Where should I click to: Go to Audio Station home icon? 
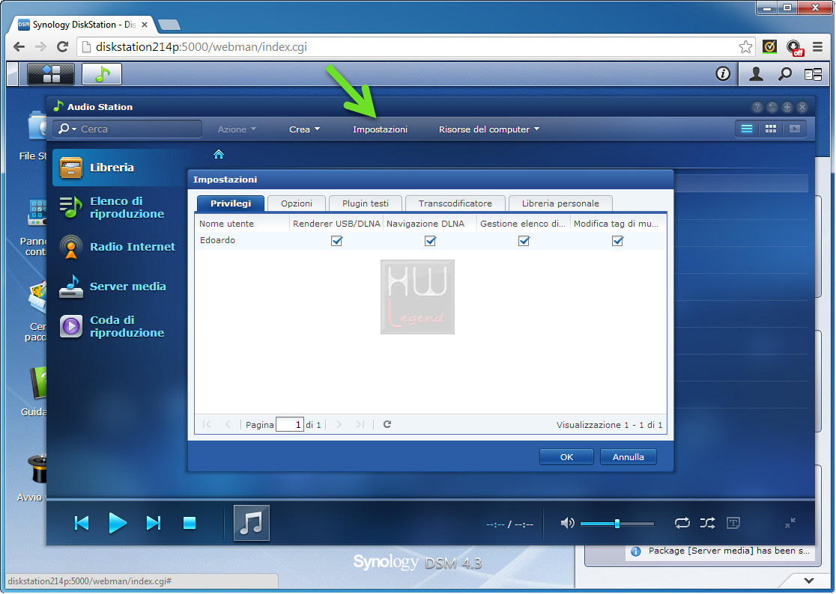pos(219,154)
